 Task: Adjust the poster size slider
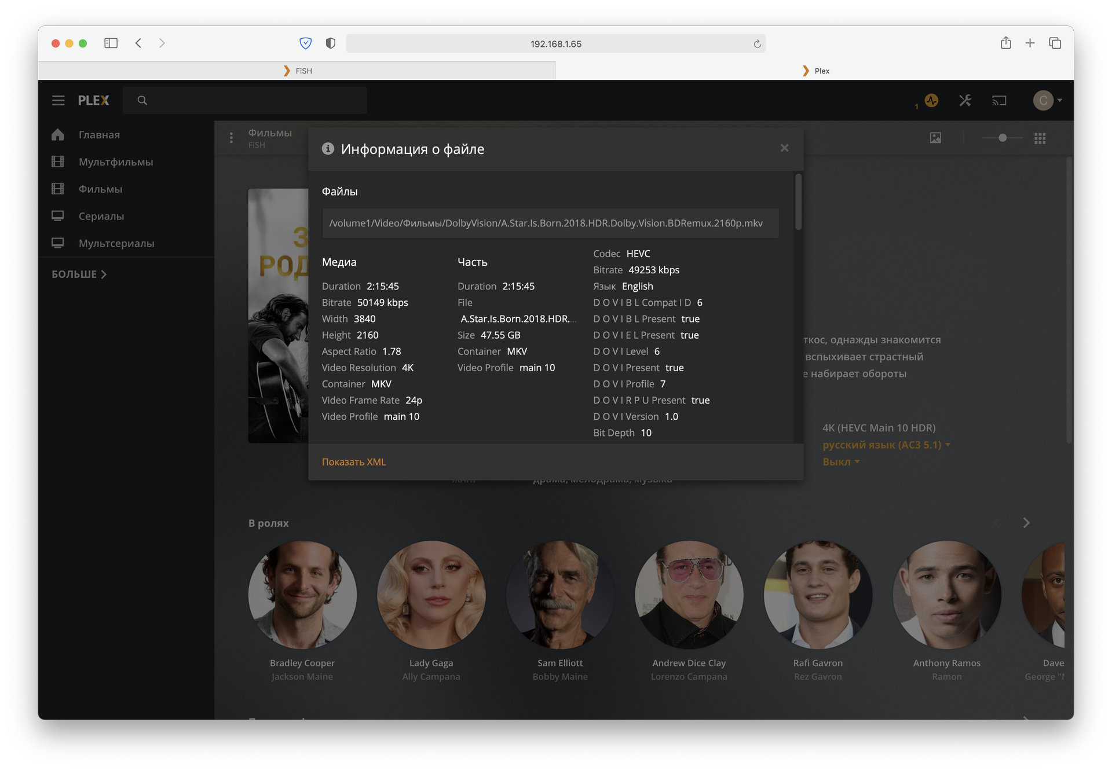pyautogui.click(x=1003, y=138)
